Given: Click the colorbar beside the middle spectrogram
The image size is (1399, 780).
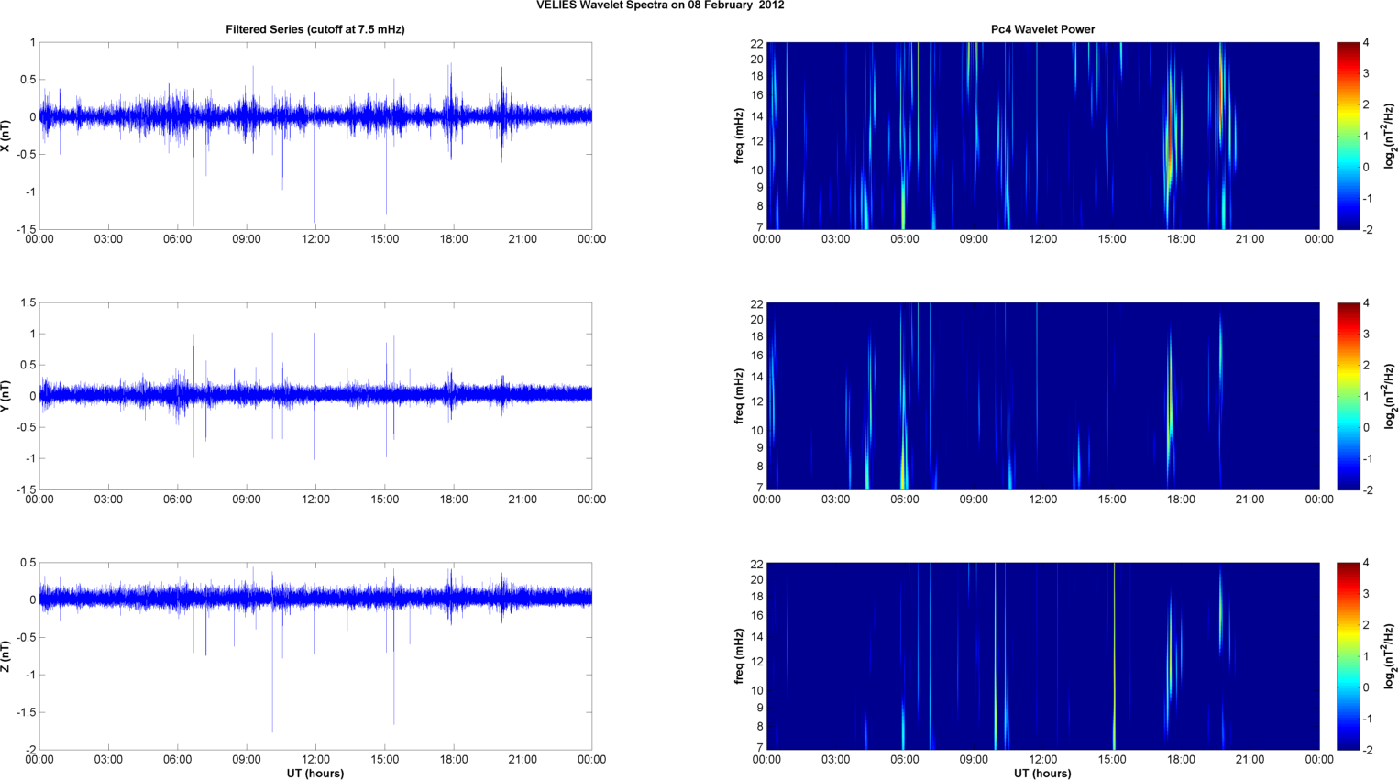Looking at the screenshot, I should [x=1349, y=396].
